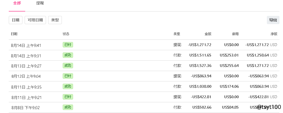Select the 8月8日 下午9:02 payment row
This screenshot has width=283, height=113.
tap(25, 108)
